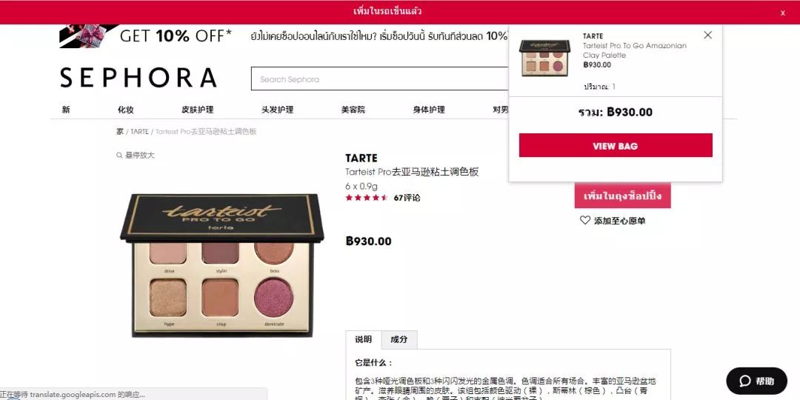Click the heart wishlist icon
The height and width of the screenshot is (400, 800).
click(x=584, y=221)
